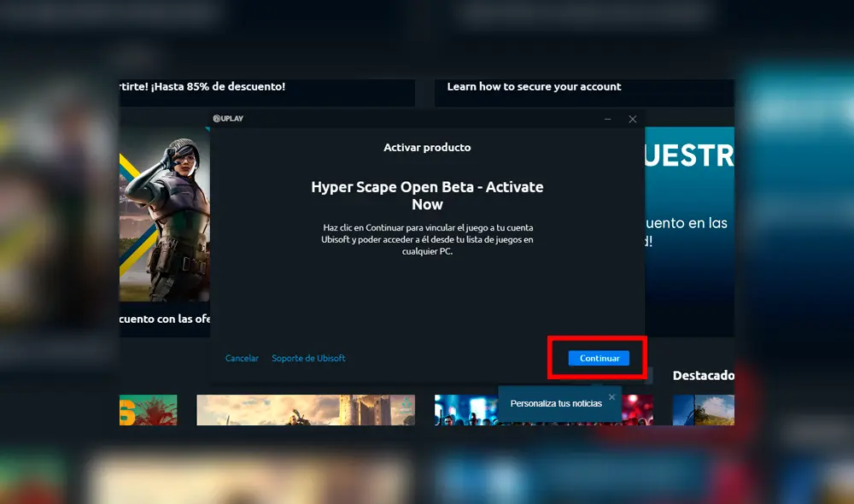Open the Soporte de Ubisoft link

308,358
